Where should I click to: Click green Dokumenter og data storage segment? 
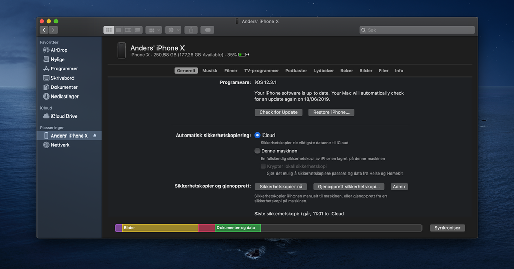pos(237,228)
